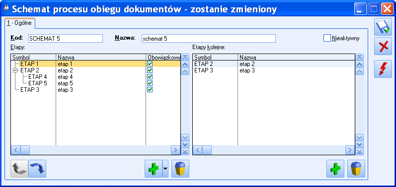Jump to the top of the Etapy list
The width and height of the screenshot is (396, 187).
[x=185, y=58]
